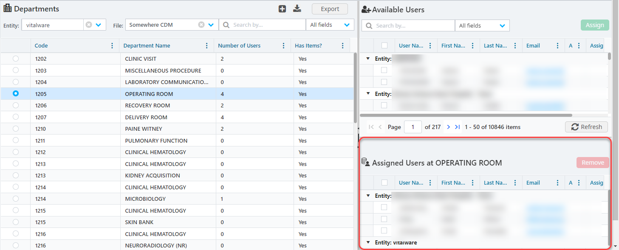
Task: Select the 1202 CLINIC VISIT radio button
Action: (16, 59)
